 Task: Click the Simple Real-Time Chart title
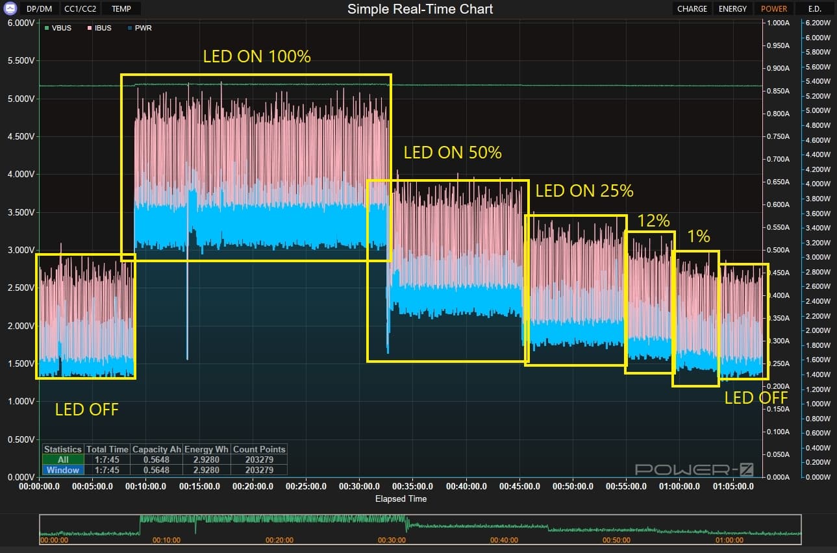419,9
